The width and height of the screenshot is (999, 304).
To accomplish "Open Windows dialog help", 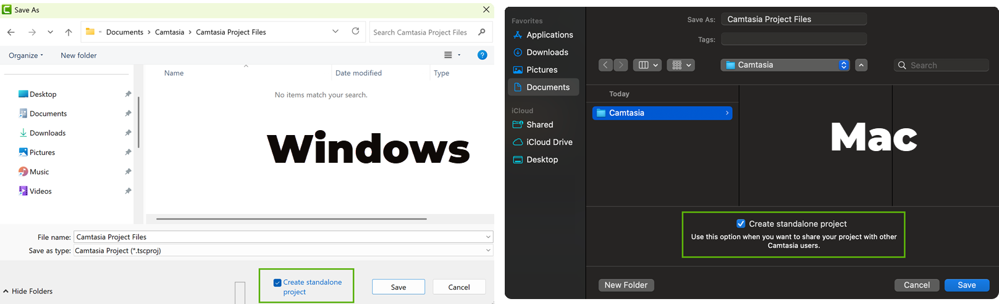I will 483,55.
